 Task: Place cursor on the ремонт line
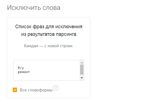[24, 72]
